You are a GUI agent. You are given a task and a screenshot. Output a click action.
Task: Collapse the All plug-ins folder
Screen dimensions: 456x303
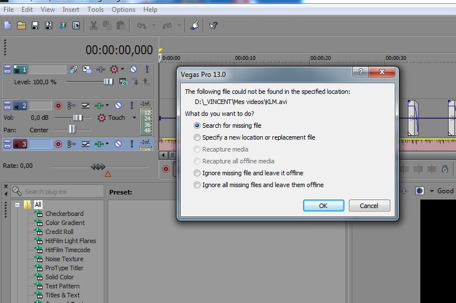click(x=18, y=205)
